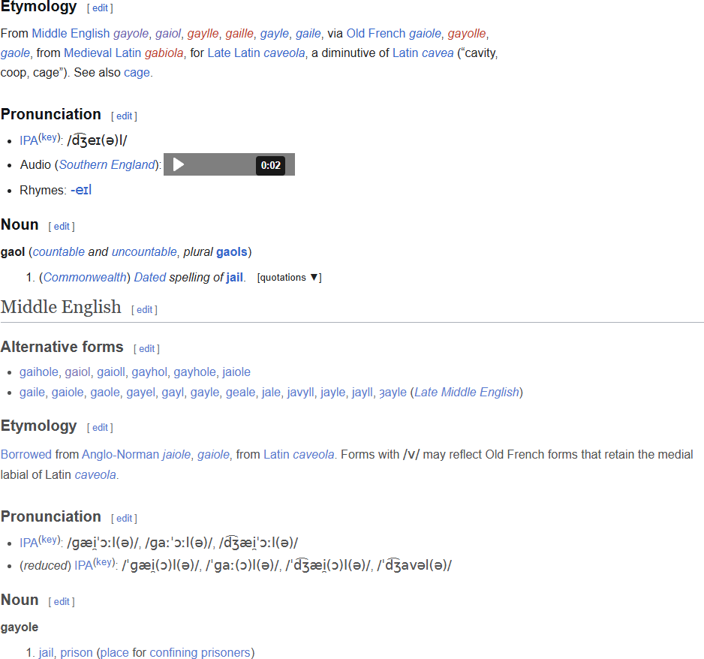Open the gaiol link in top etymology
Image resolution: width=704 pixels, height=659 pixels.
pos(168,33)
